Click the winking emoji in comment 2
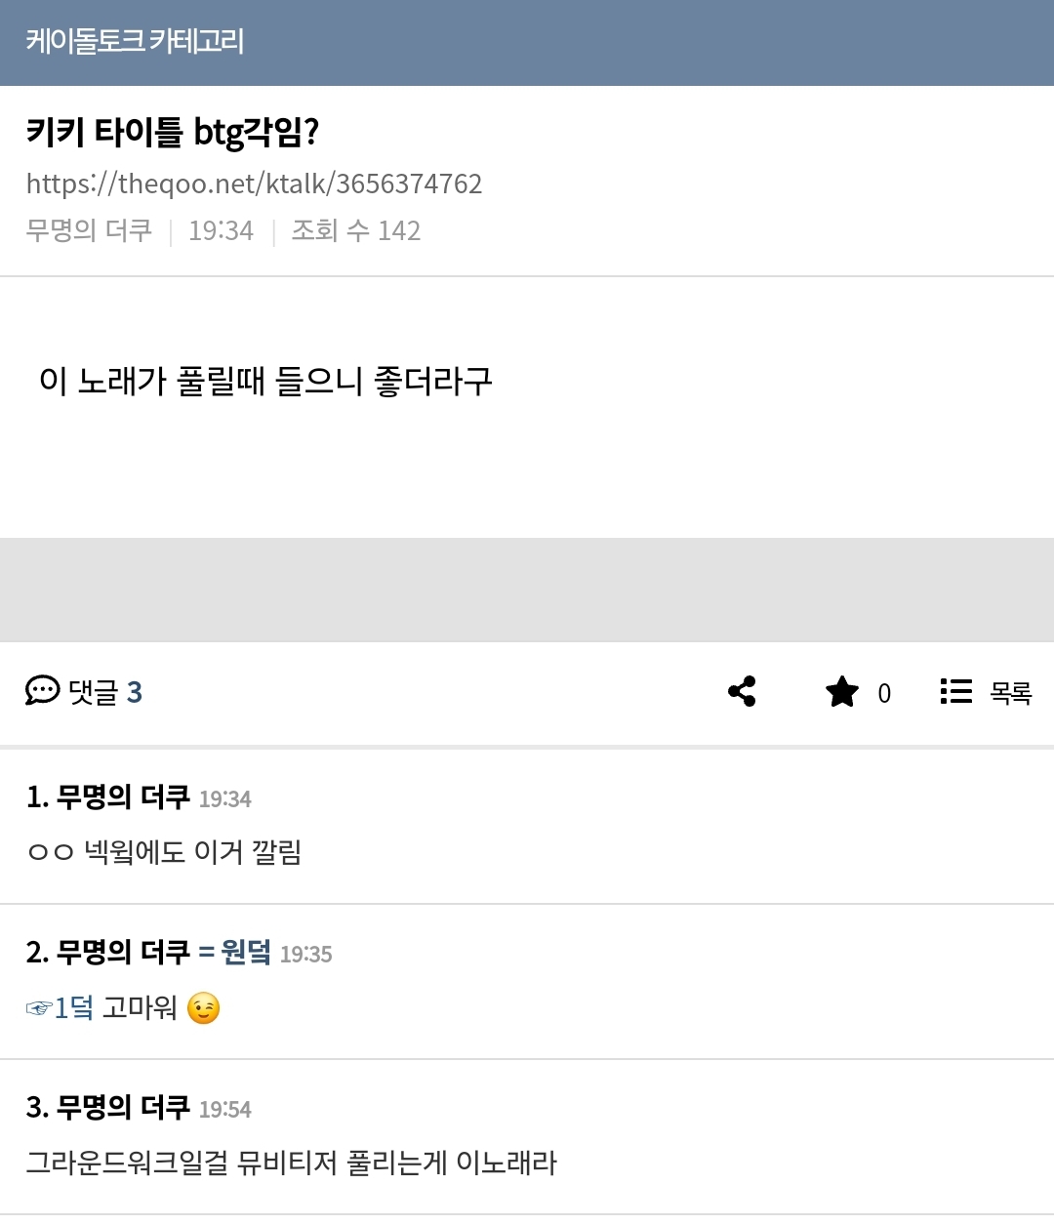The image size is (1054, 1225). pyautogui.click(x=203, y=1007)
